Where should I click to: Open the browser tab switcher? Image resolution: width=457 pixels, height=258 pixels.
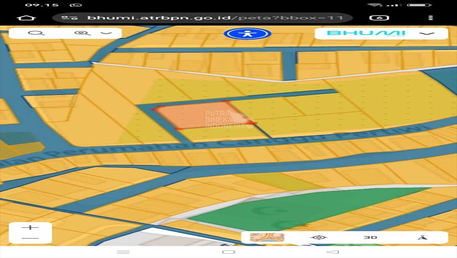[379, 18]
